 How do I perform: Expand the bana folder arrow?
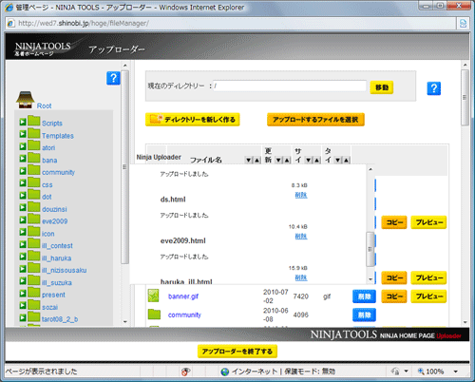click(x=23, y=159)
